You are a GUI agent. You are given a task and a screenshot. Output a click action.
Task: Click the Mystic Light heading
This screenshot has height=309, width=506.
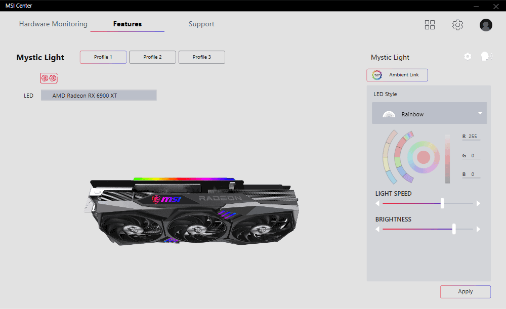click(40, 58)
